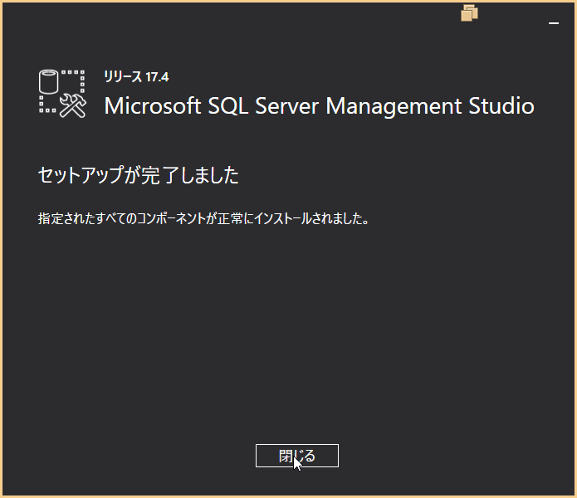Click the word Studio in the title
This screenshot has width=577, height=498.
(x=501, y=106)
